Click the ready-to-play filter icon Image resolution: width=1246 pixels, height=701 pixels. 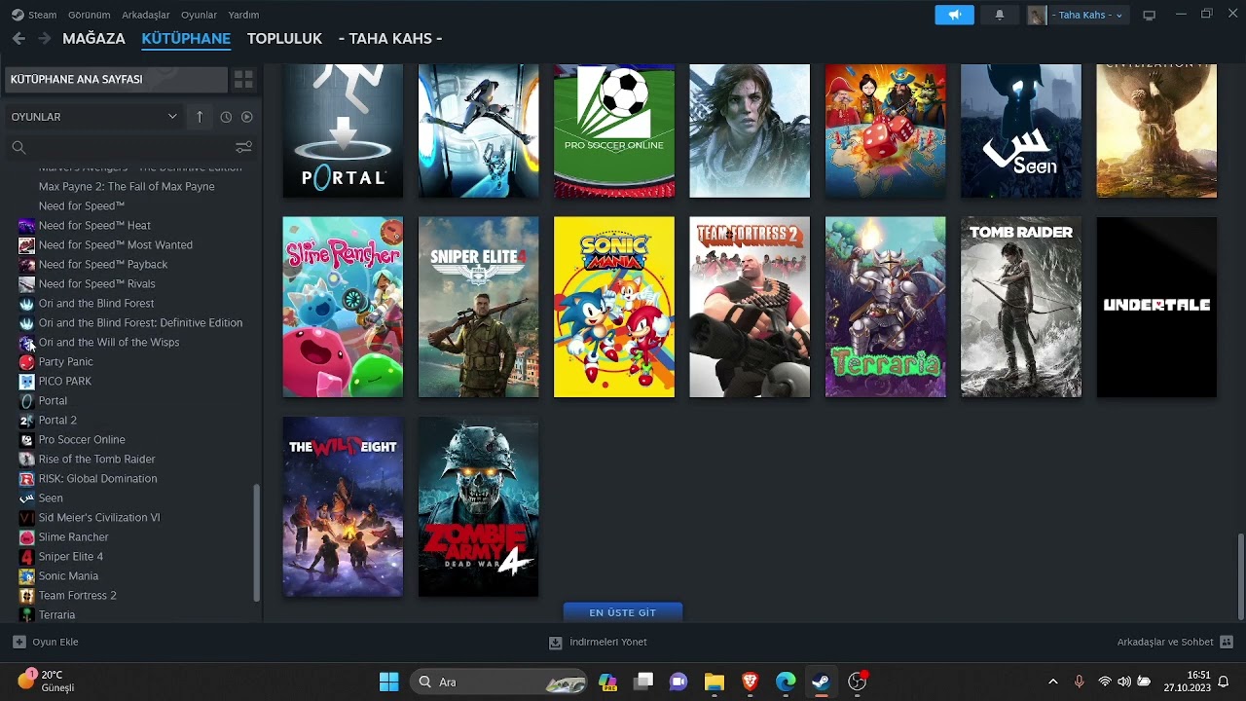pos(247,117)
